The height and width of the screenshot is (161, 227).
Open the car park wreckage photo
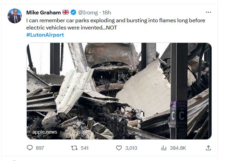(119, 91)
